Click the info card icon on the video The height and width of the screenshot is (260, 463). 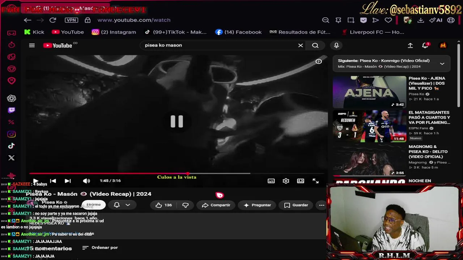click(x=319, y=61)
